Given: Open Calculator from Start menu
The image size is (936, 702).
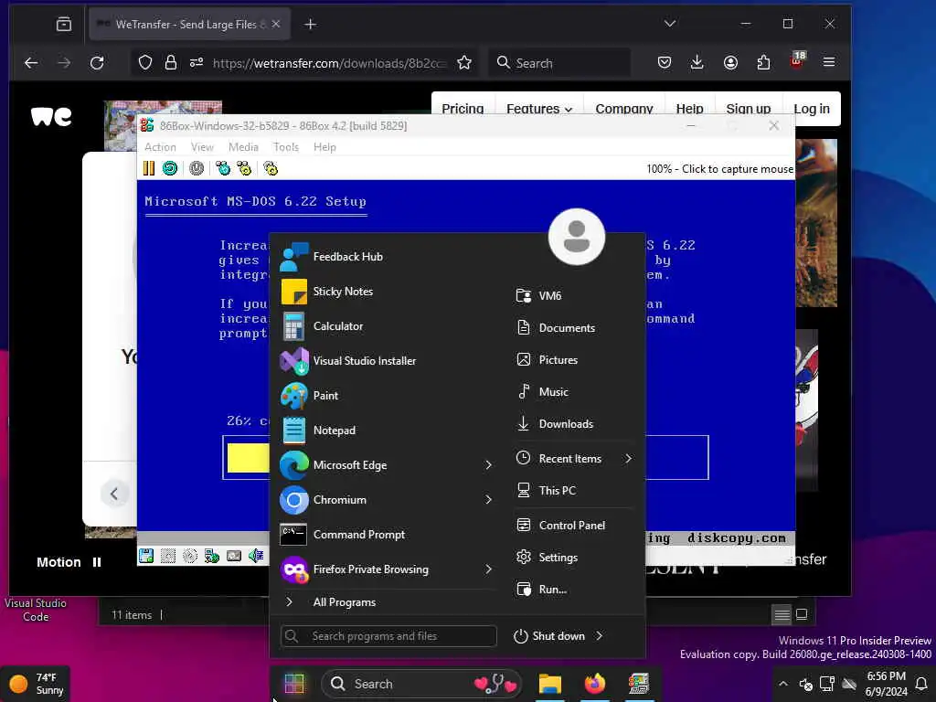Looking at the screenshot, I should [387, 326].
